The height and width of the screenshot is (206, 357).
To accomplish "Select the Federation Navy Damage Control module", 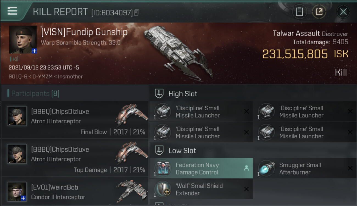I will pyautogui.click(x=201, y=168).
